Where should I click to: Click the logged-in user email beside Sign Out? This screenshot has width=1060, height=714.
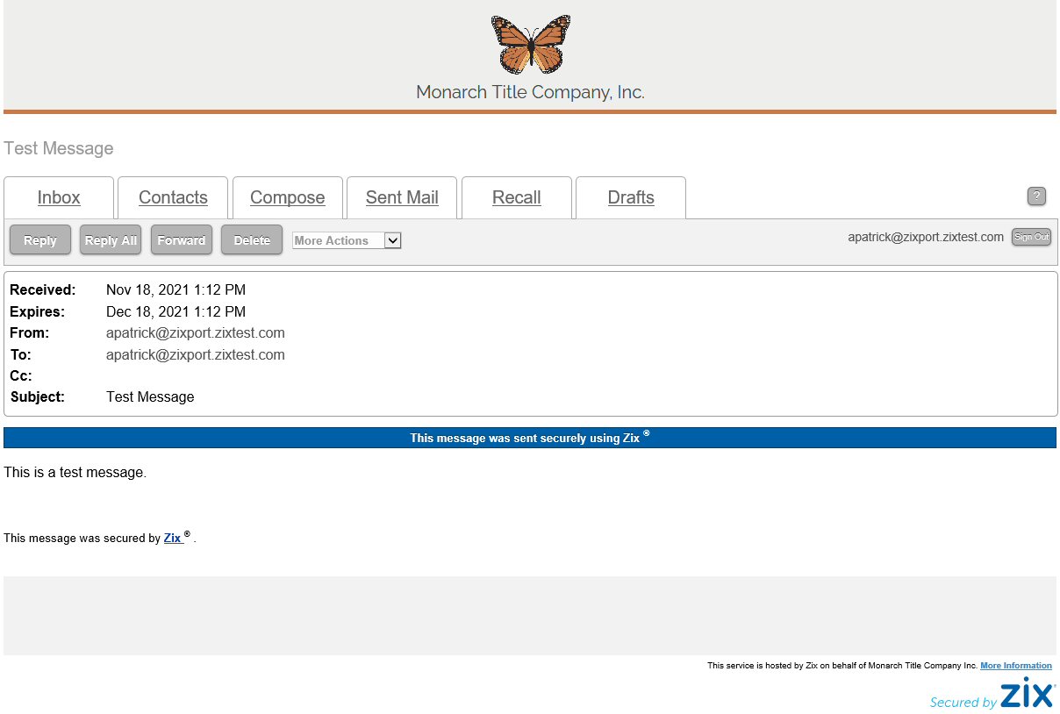coord(926,237)
